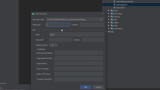This screenshot has height=90, width=160.
Task: Click the cleanup group folder icon
Action: click(112, 16)
